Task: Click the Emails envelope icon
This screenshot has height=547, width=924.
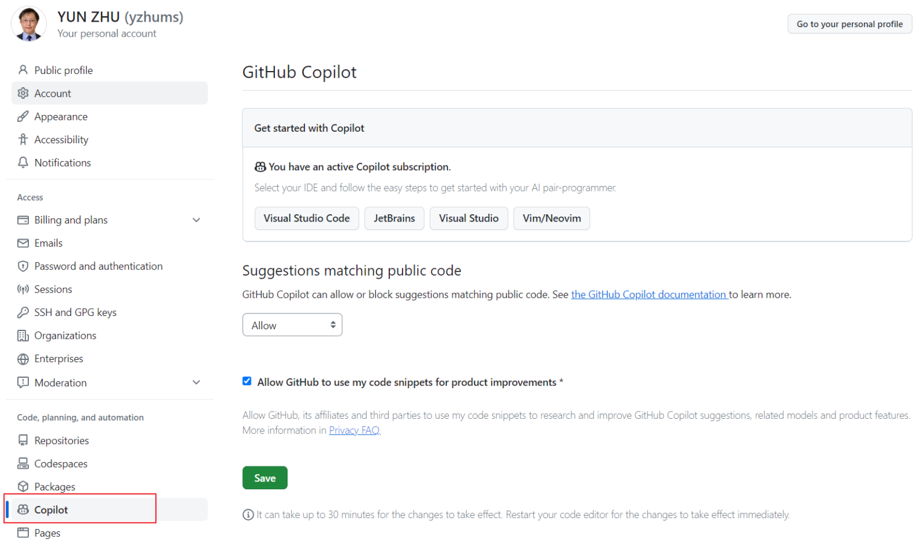Action: 23,243
